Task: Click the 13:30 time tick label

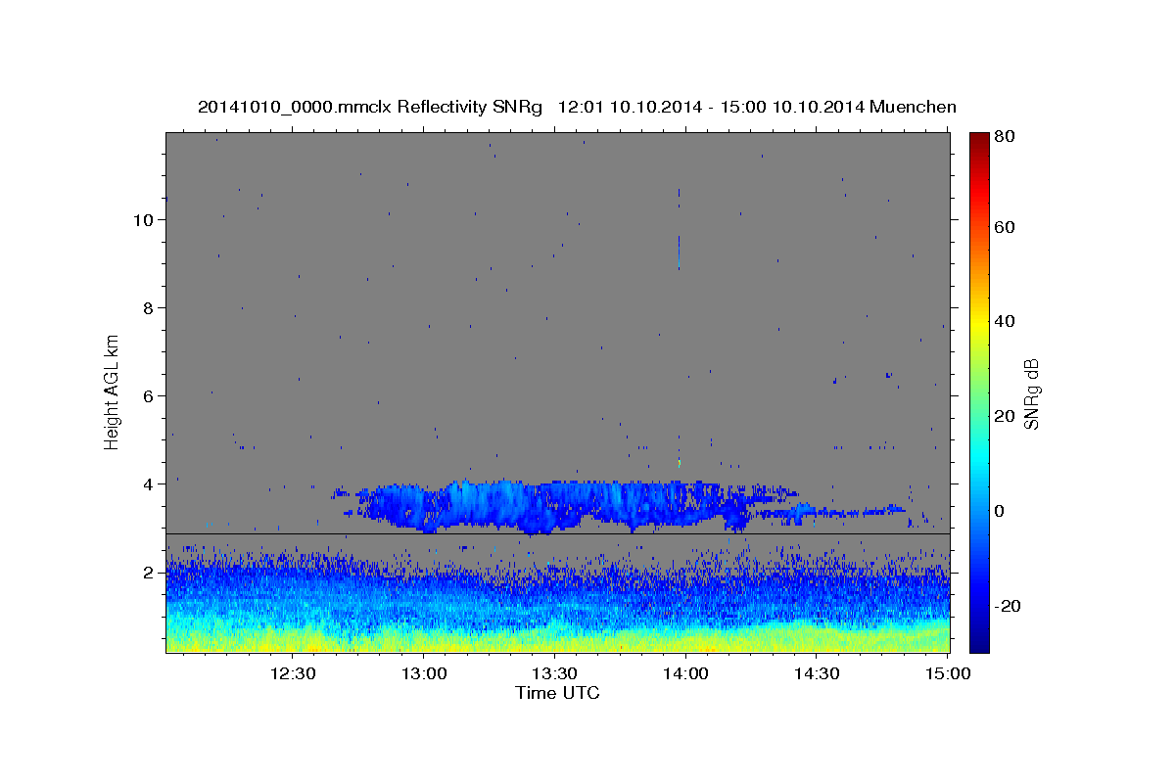Action: [554, 673]
